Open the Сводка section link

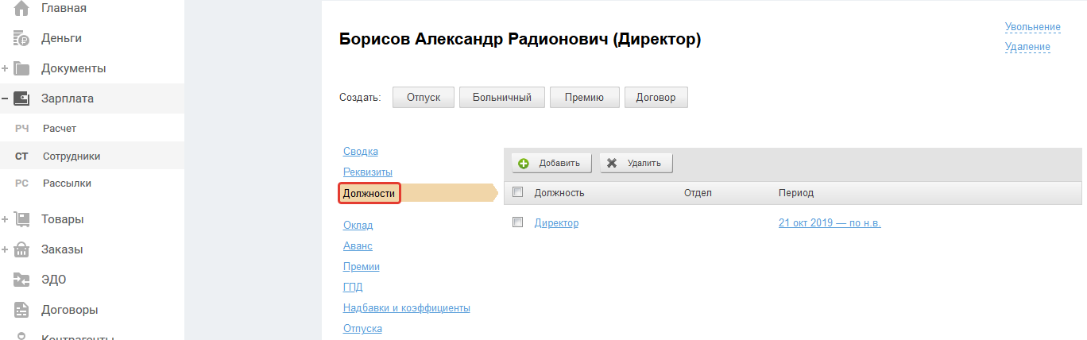pos(361,151)
